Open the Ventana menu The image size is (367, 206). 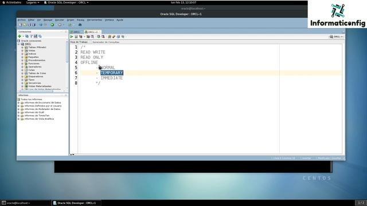pos(109,20)
